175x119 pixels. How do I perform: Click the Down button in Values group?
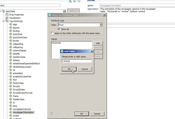98,56
